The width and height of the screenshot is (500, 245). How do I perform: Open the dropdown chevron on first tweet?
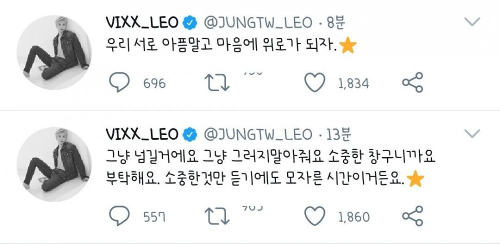472,21
